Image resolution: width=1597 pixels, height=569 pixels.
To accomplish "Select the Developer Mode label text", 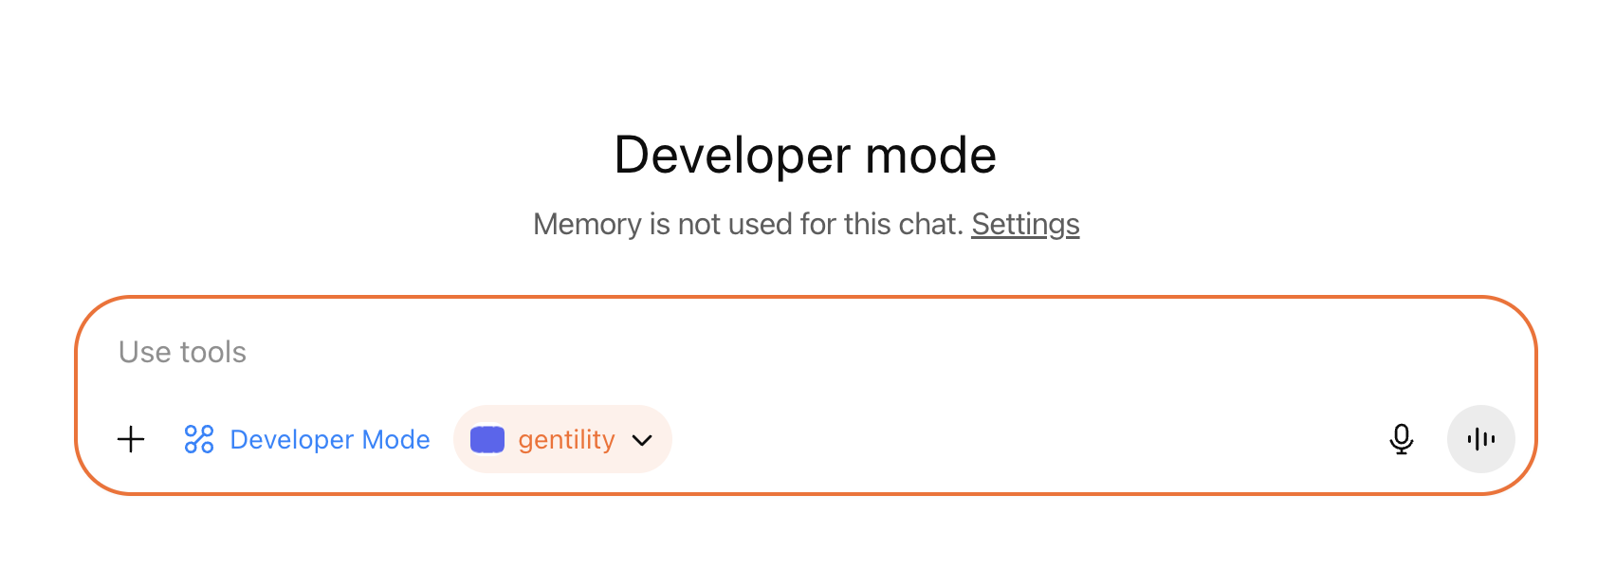I will click(x=329, y=439).
